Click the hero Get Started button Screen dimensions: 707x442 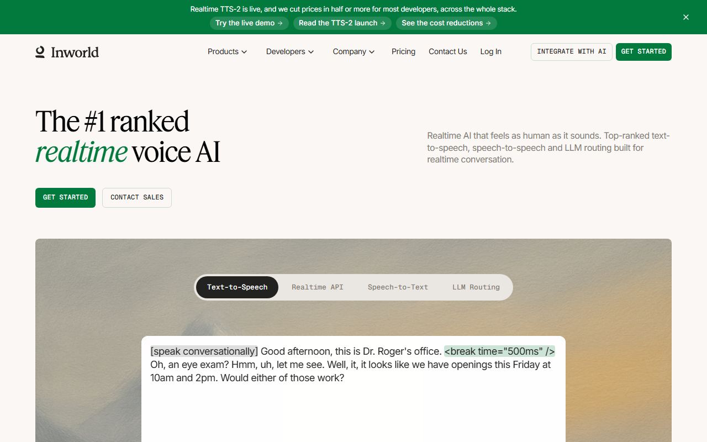tap(65, 197)
